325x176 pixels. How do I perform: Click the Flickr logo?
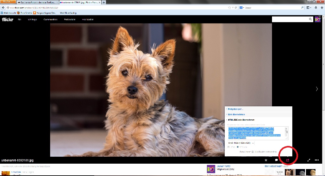tap(8, 19)
